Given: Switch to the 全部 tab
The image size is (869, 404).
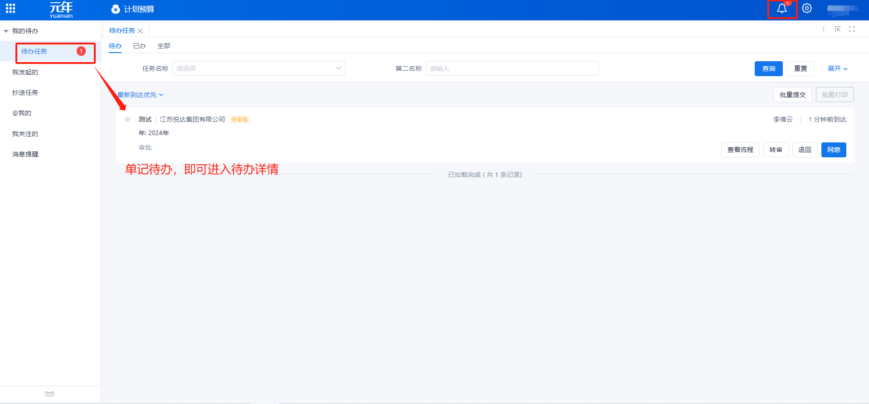Looking at the screenshot, I should coord(164,46).
